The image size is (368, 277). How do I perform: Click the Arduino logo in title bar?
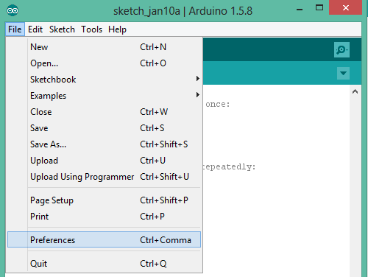[13, 10]
